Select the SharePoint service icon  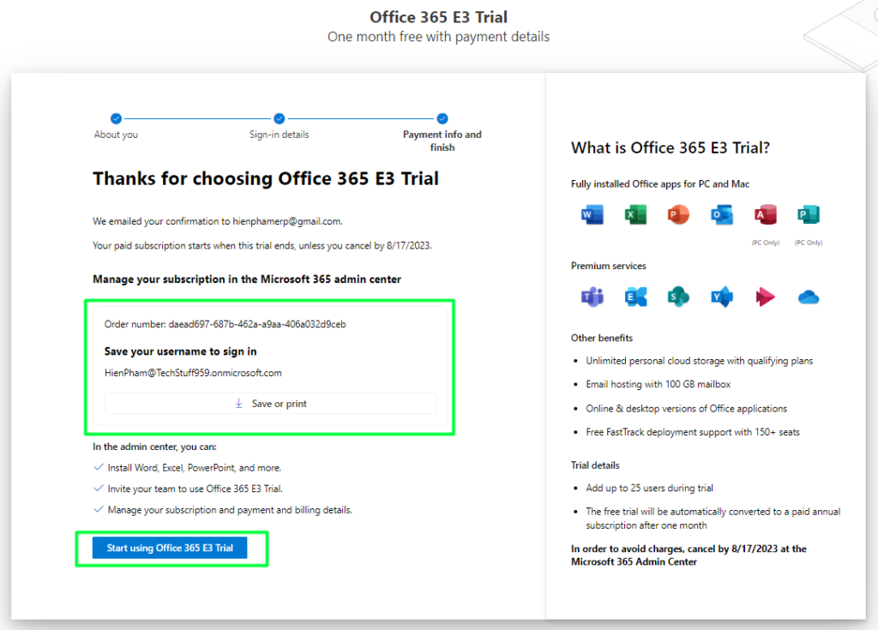[678, 297]
